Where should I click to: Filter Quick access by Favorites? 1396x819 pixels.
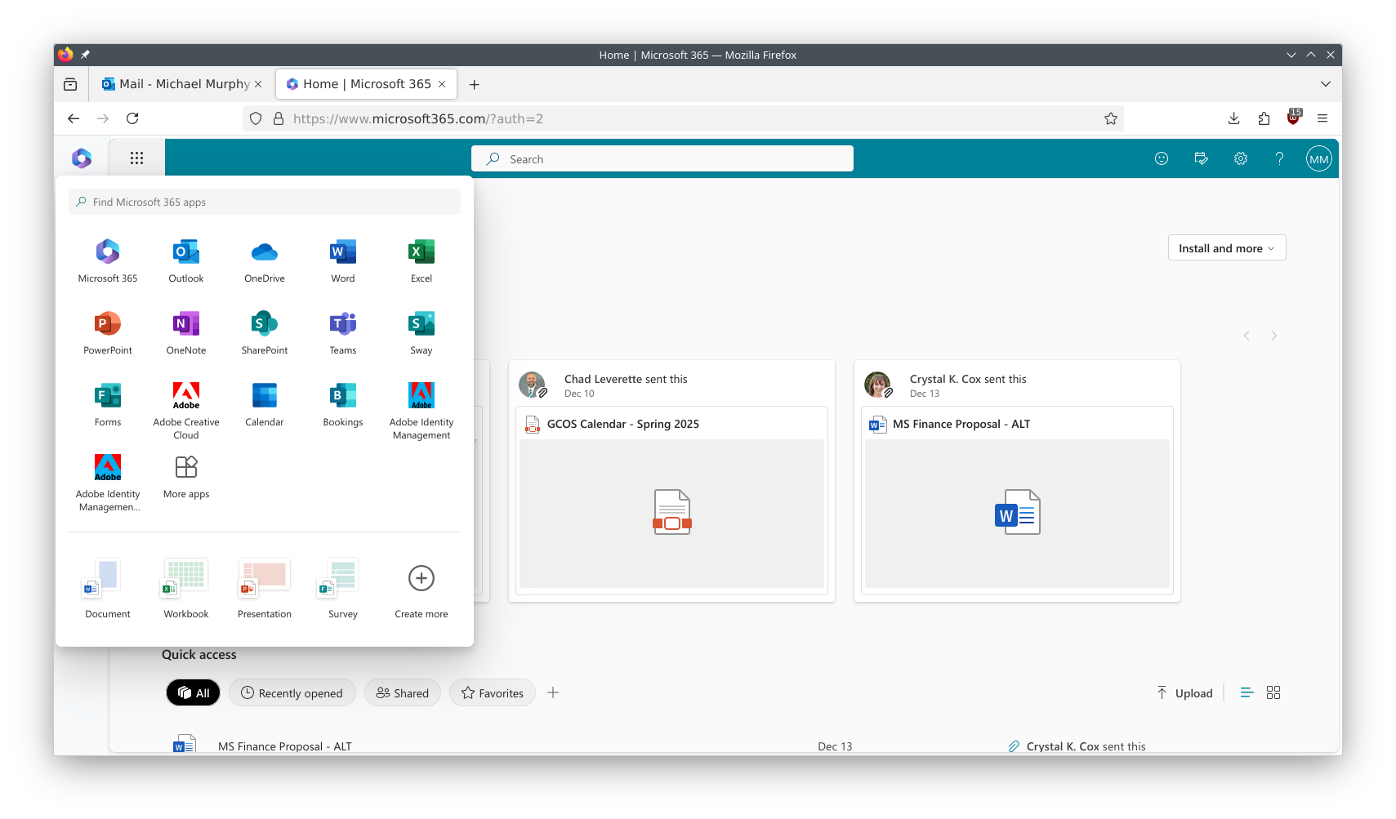493,692
